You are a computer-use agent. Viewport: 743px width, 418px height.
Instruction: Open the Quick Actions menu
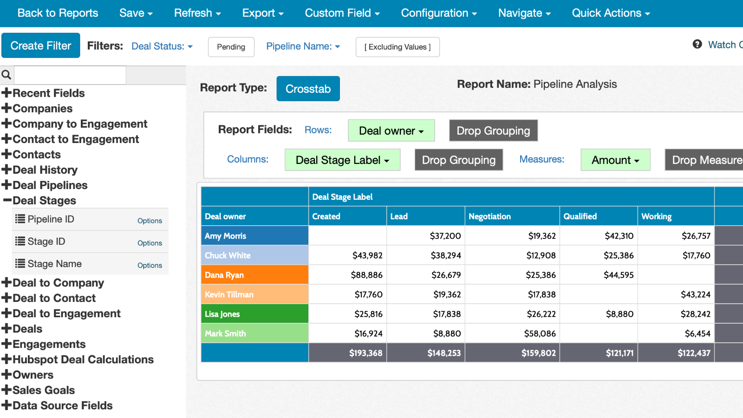pyautogui.click(x=610, y=13)
